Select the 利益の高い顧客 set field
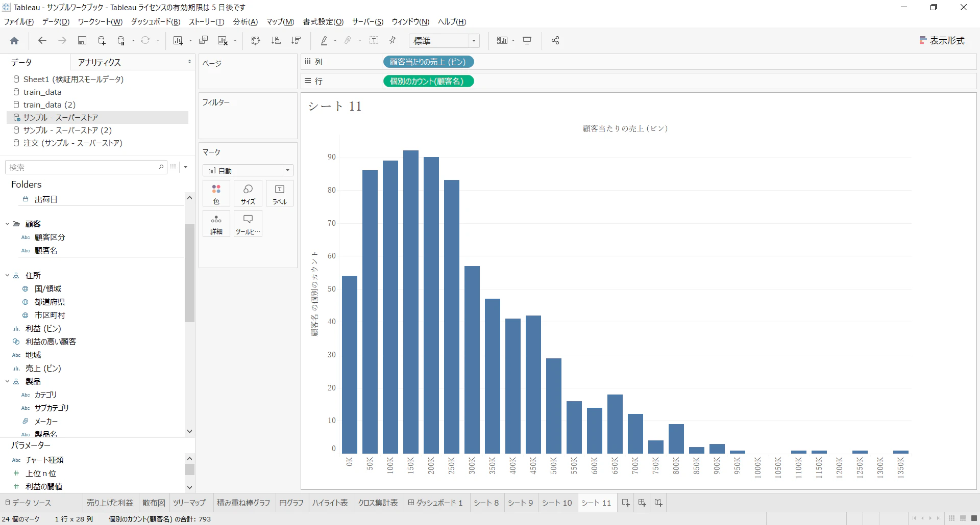Screen dimensions: 980x525 coord(51,342)
